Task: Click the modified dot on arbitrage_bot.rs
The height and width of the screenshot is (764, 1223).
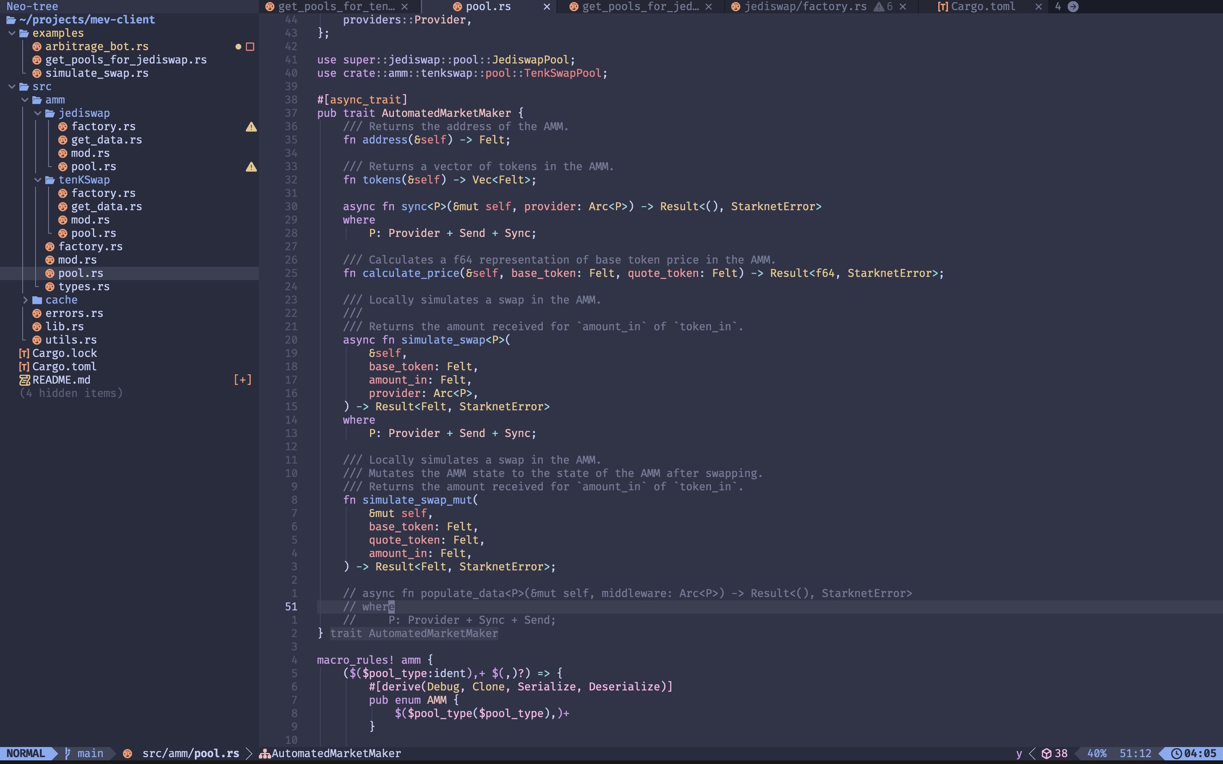Action: point(238,46)
